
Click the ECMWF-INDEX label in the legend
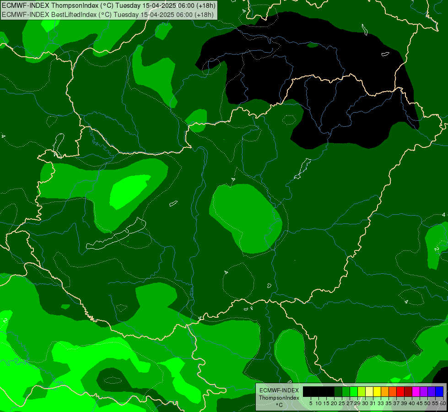coord(279,390)
